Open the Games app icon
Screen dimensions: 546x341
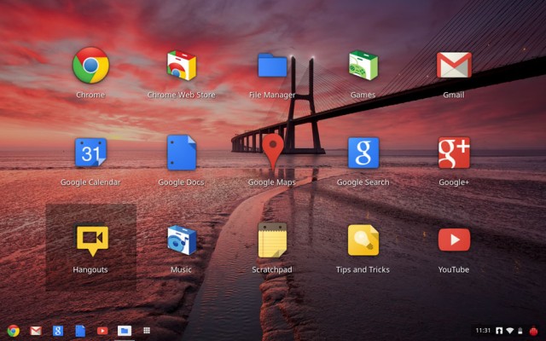click(x=363, y=66)
